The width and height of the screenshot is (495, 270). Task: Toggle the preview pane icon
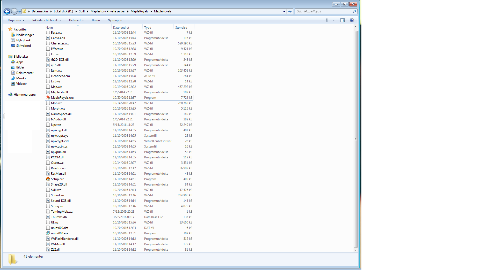(x=343, y=20)
